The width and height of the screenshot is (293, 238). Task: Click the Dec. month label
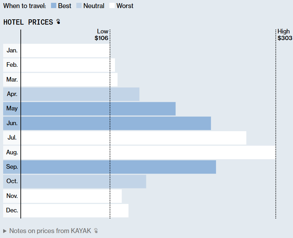(x=12, y=211)
